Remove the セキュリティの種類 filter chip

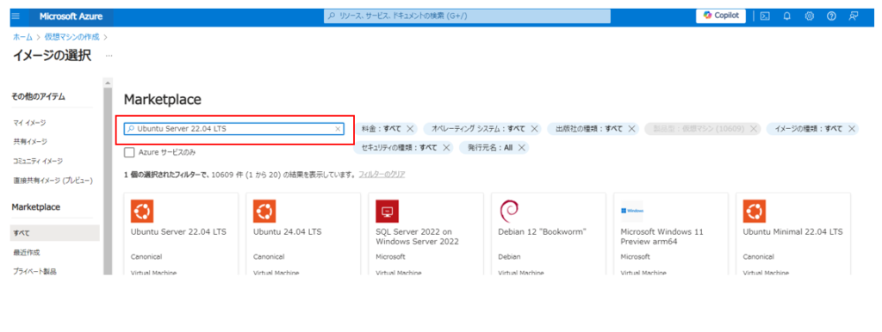pos(446,148)
